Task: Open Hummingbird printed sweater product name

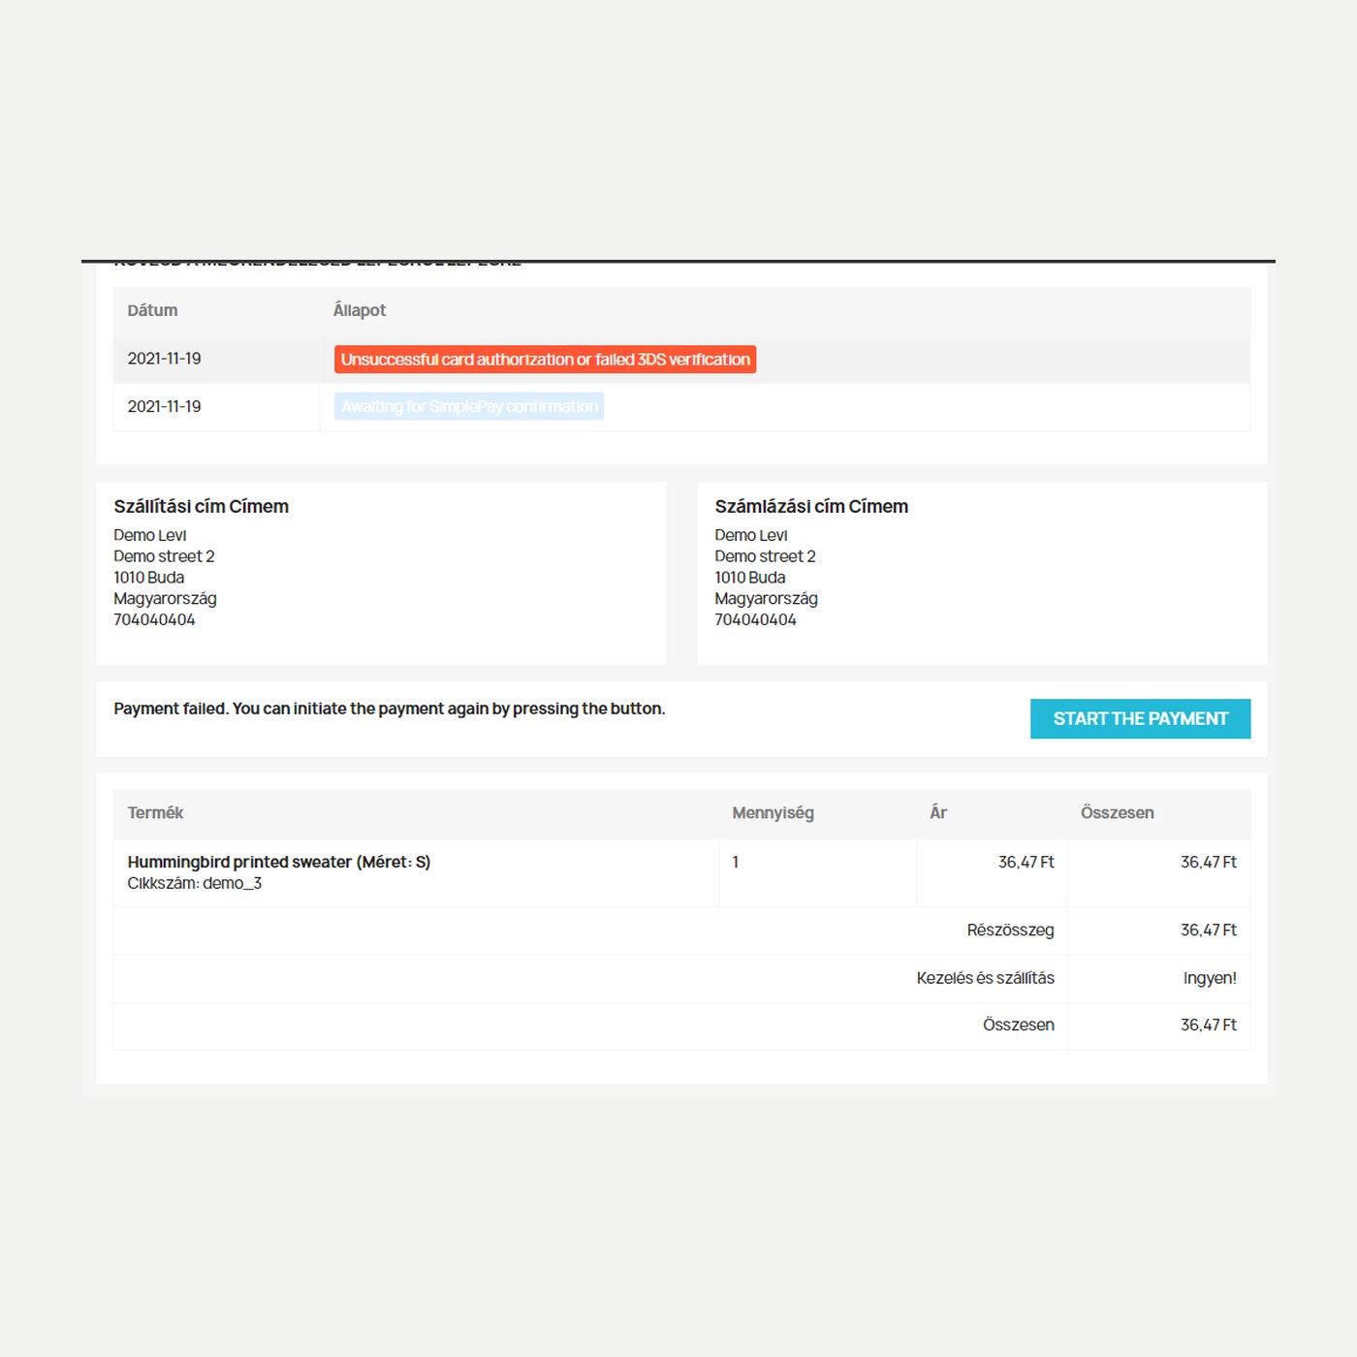Action: pos(279,862)
